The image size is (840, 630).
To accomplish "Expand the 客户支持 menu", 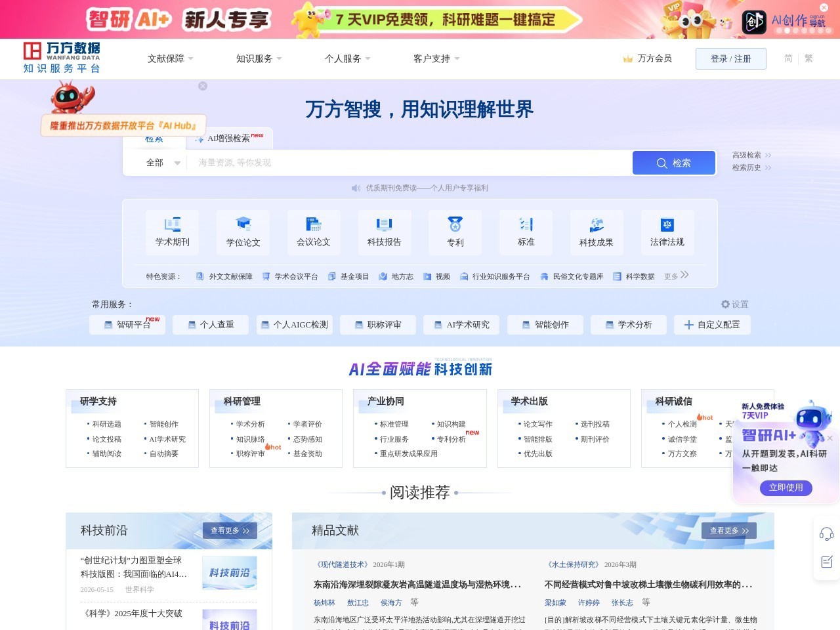I will pyautogui.click(x=436, y=59).
